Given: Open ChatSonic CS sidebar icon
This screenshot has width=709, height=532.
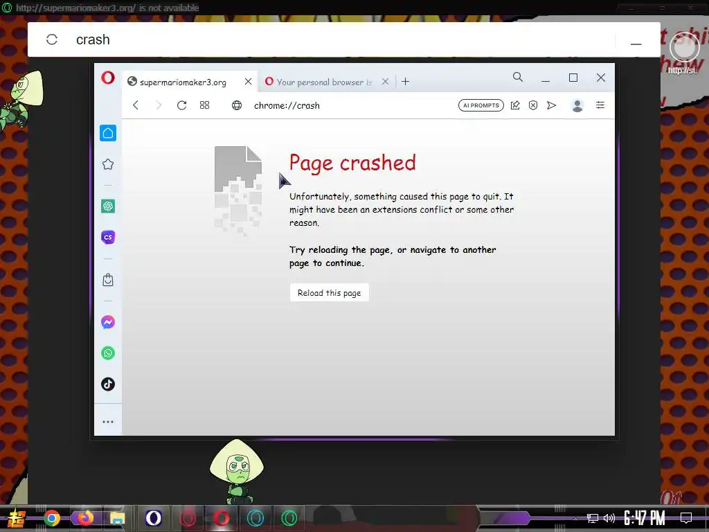Looking at the screenshot, I should point(107,237).
